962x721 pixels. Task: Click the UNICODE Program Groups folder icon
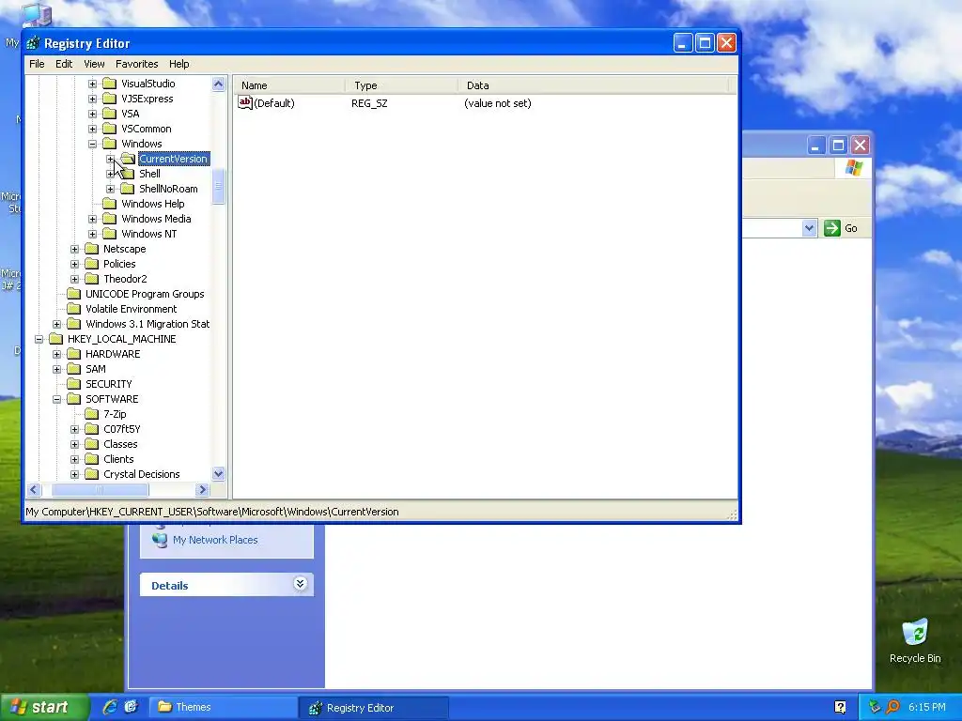tap(73, 294)
